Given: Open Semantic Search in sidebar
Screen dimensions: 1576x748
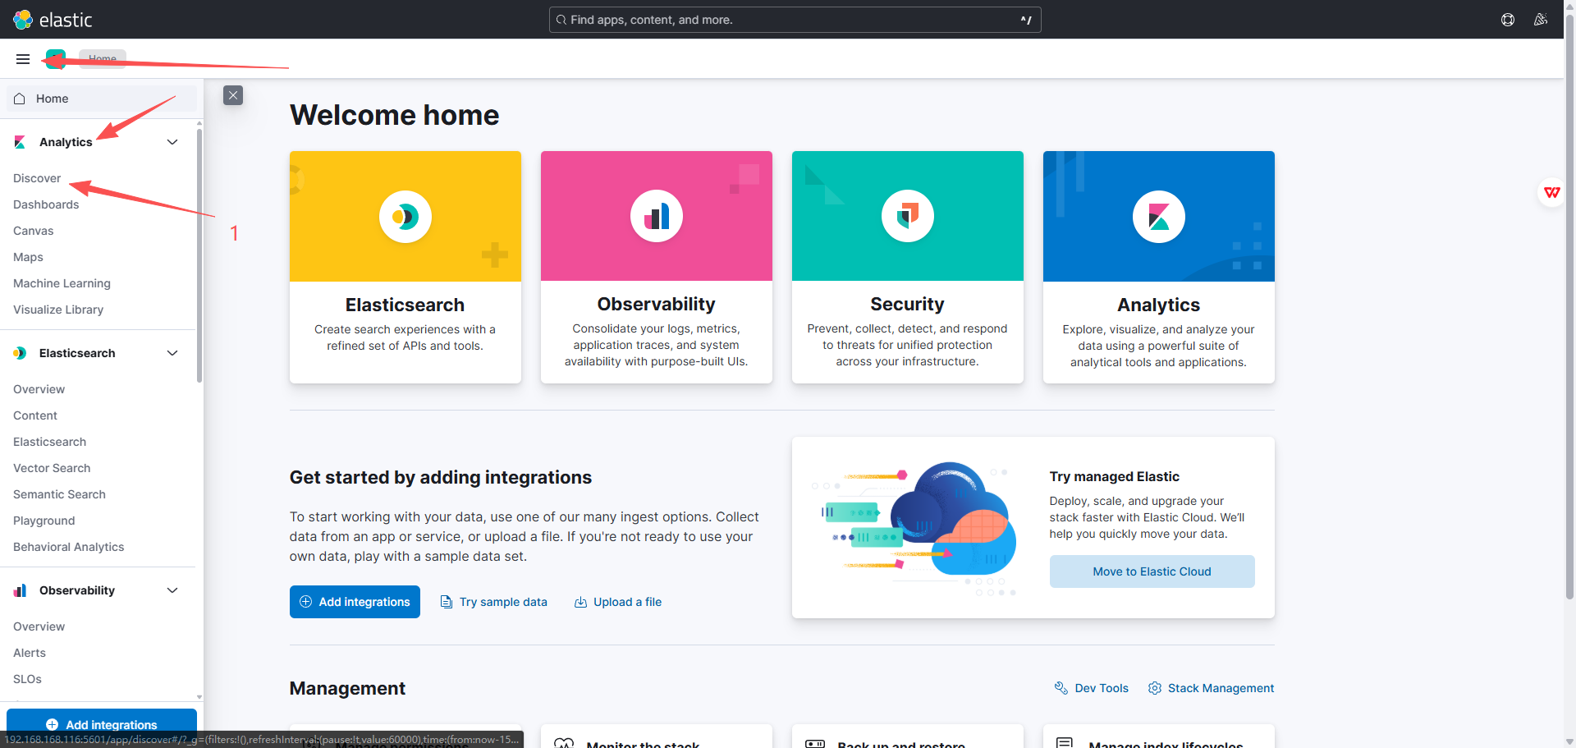Looking at the screenshot, I should (x=59, y=494).
